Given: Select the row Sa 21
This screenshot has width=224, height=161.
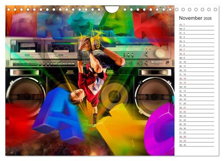Looking at the screenshot, I should (197, 108).
